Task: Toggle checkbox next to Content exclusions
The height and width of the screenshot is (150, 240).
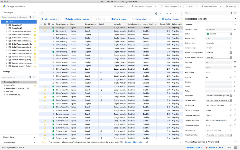Action: 235,125
